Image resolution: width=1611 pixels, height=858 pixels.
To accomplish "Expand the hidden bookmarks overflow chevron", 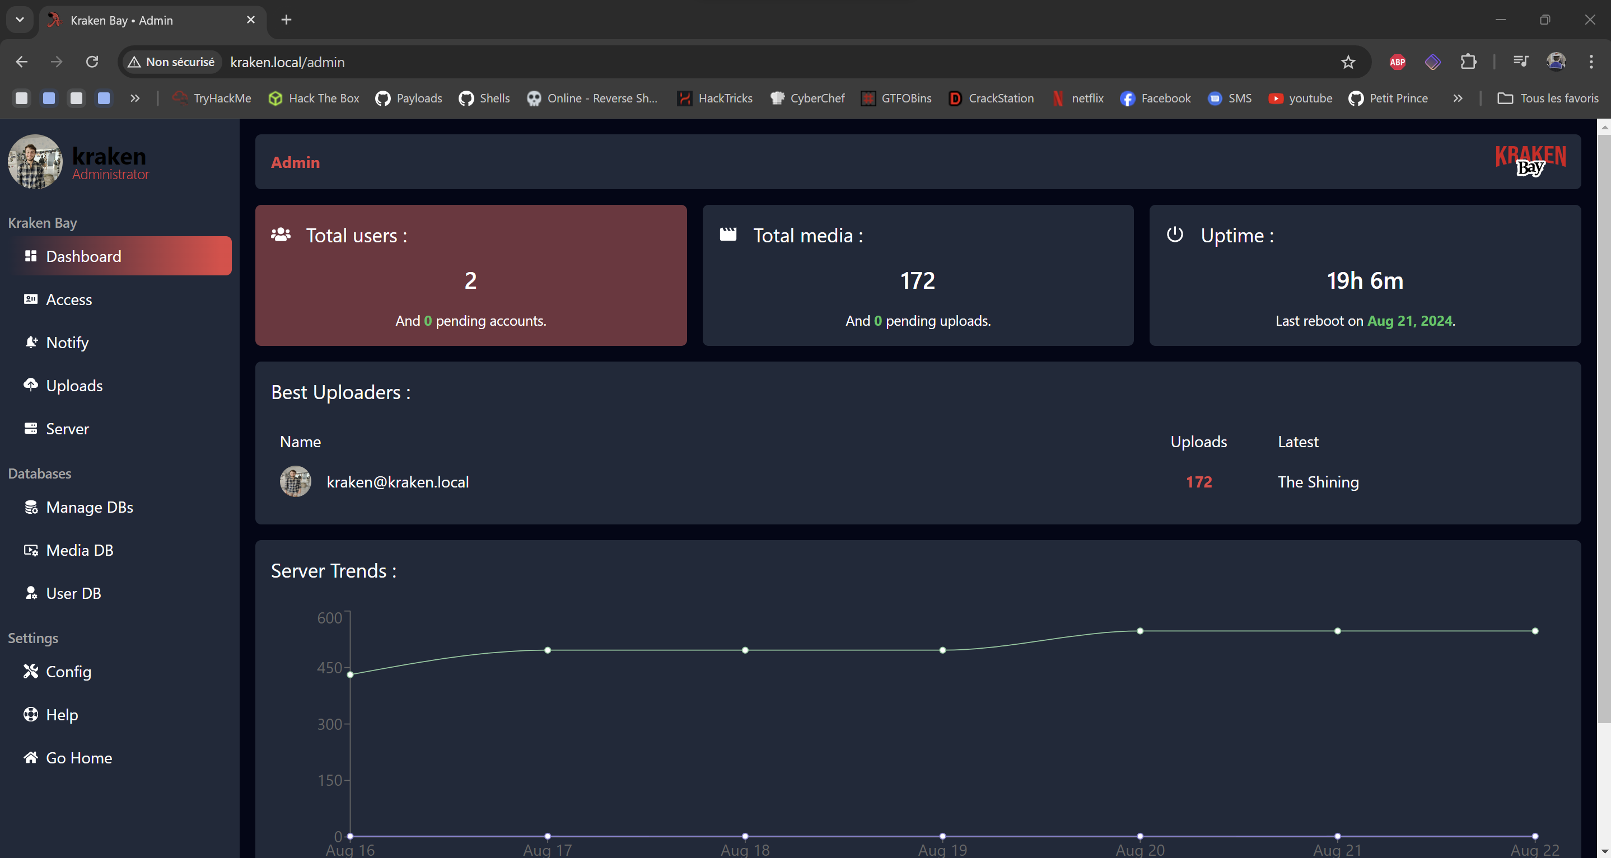I will click(1458, 98).
